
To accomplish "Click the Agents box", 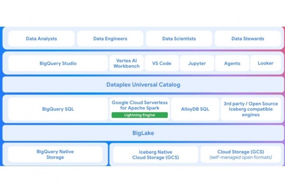I will [x=232, y=63].
